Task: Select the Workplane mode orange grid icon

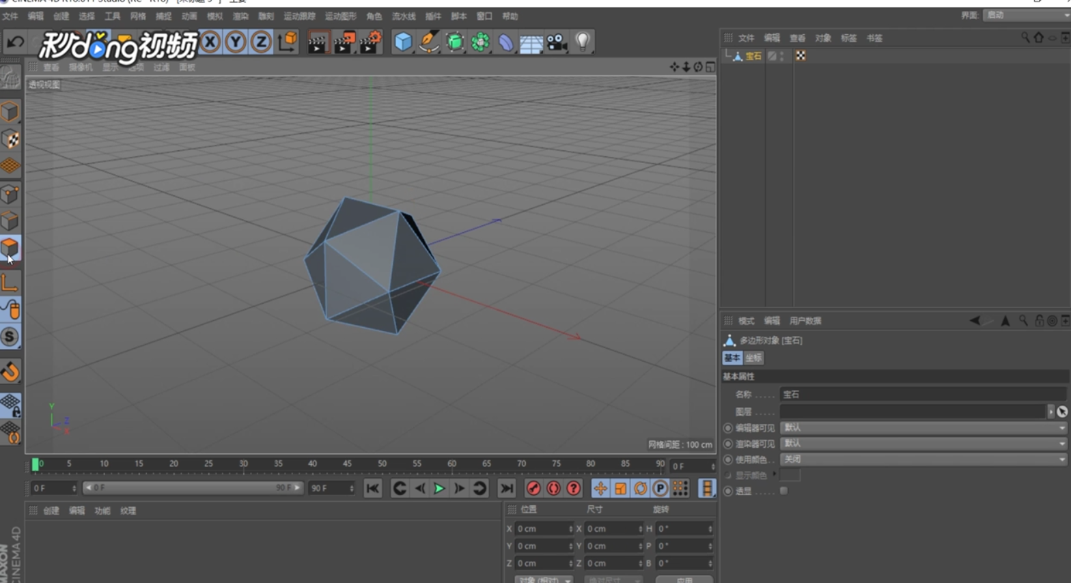Action: (x=10, y=166)
